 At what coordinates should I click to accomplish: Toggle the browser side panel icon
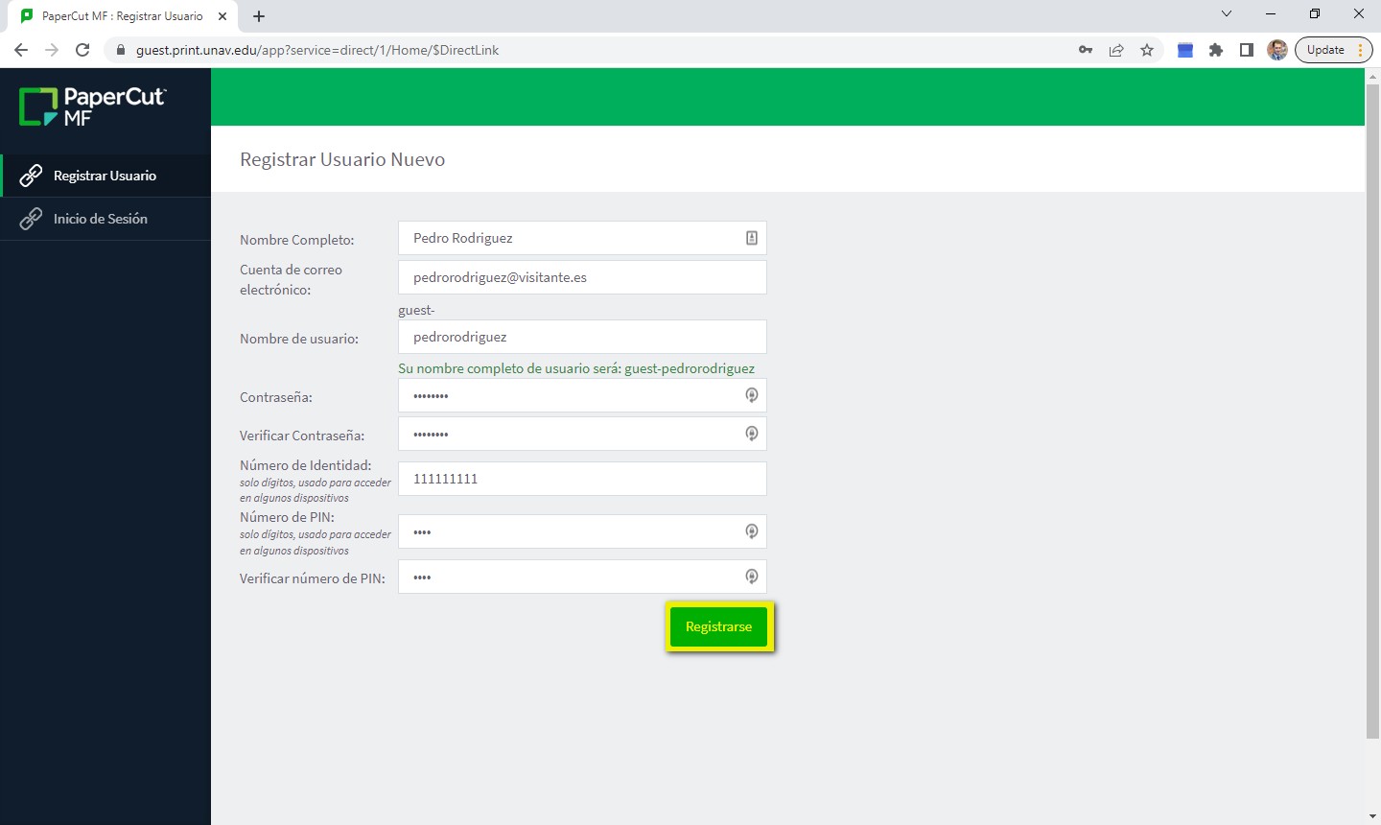tap(1247, 50)
